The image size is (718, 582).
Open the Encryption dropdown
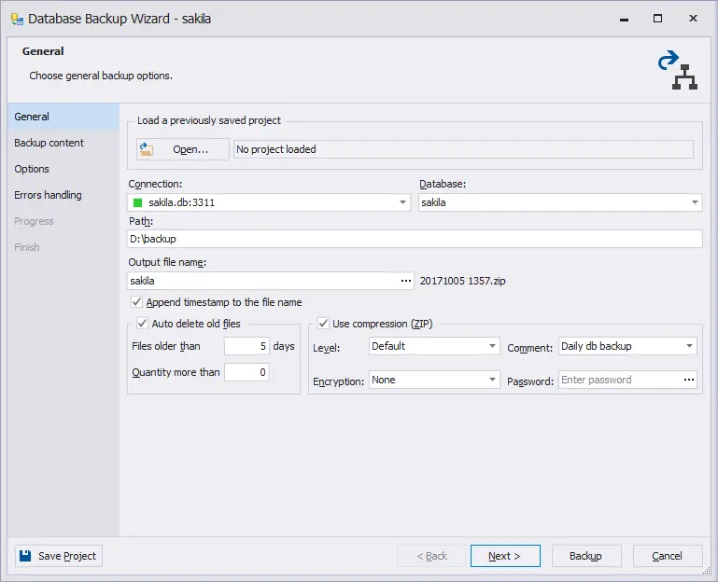[x=492, y=380]
